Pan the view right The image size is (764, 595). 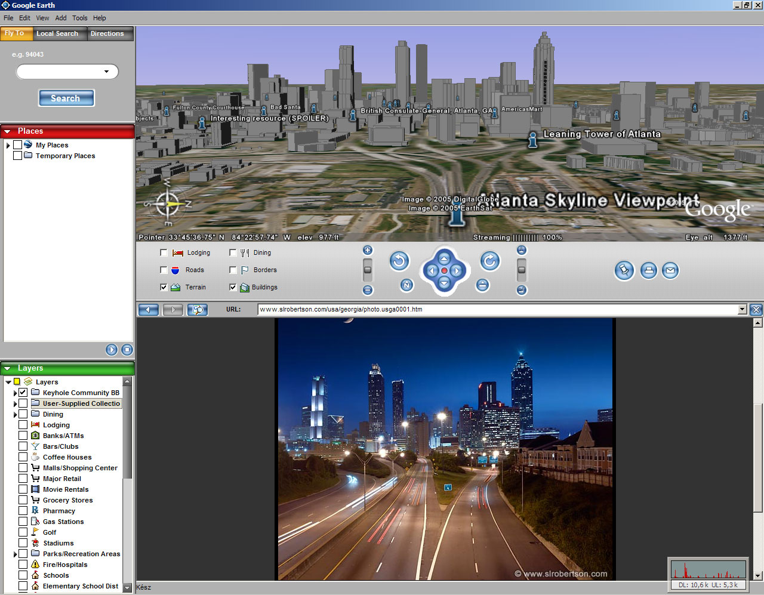(457, 271)
